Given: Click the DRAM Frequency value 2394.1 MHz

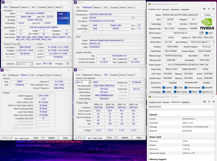Looking at the screenshot, I should tap(43, 96).
